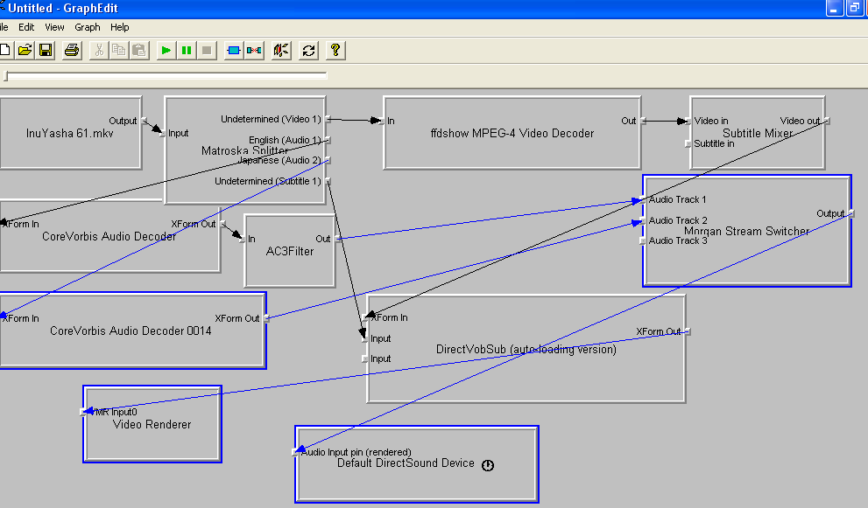Click ffdshow decoder Out pin
The height and width of the screenshot is (508, 868).
coord(643,121)
